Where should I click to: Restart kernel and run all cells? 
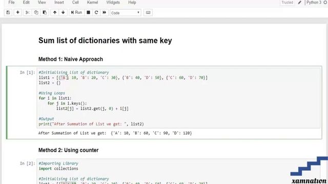click(x=105, y=12)
